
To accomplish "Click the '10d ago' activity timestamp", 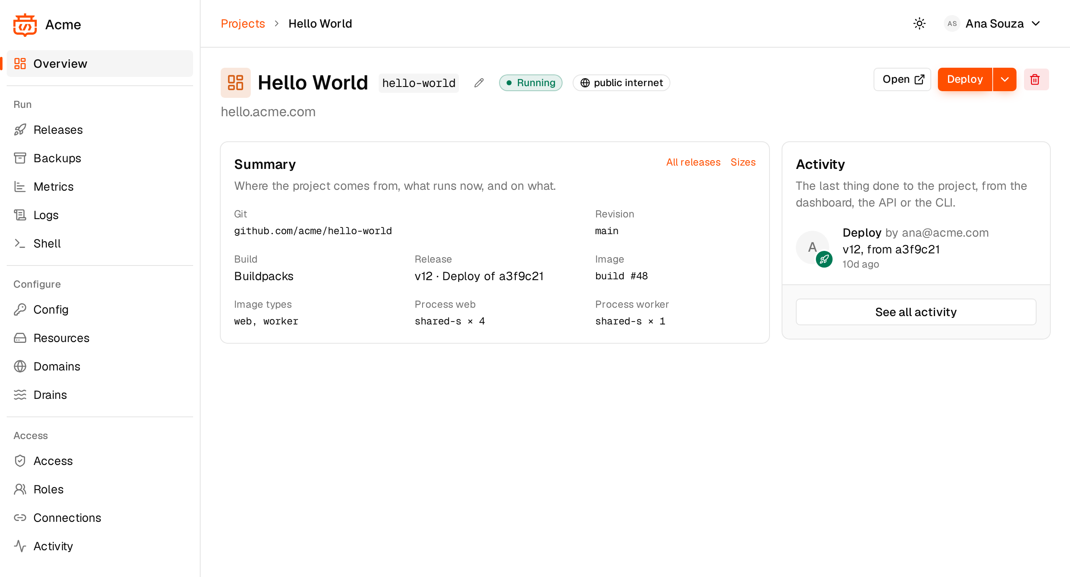I will (x=861, y=264).
